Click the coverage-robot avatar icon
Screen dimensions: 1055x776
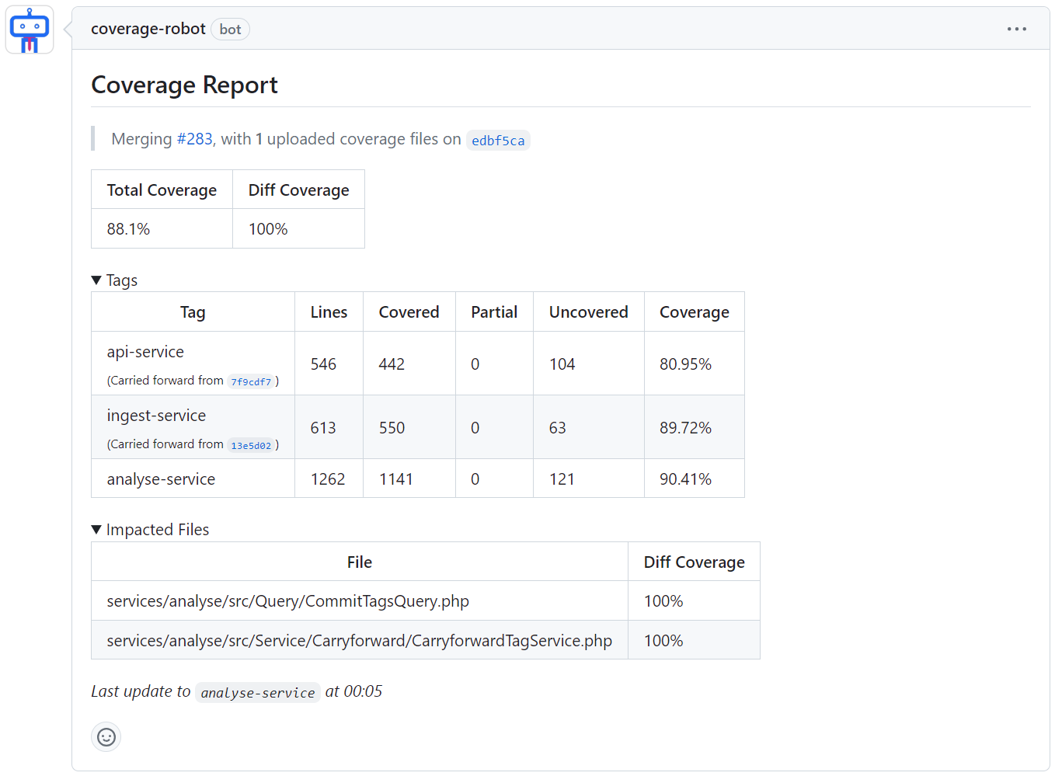[30, 30]
